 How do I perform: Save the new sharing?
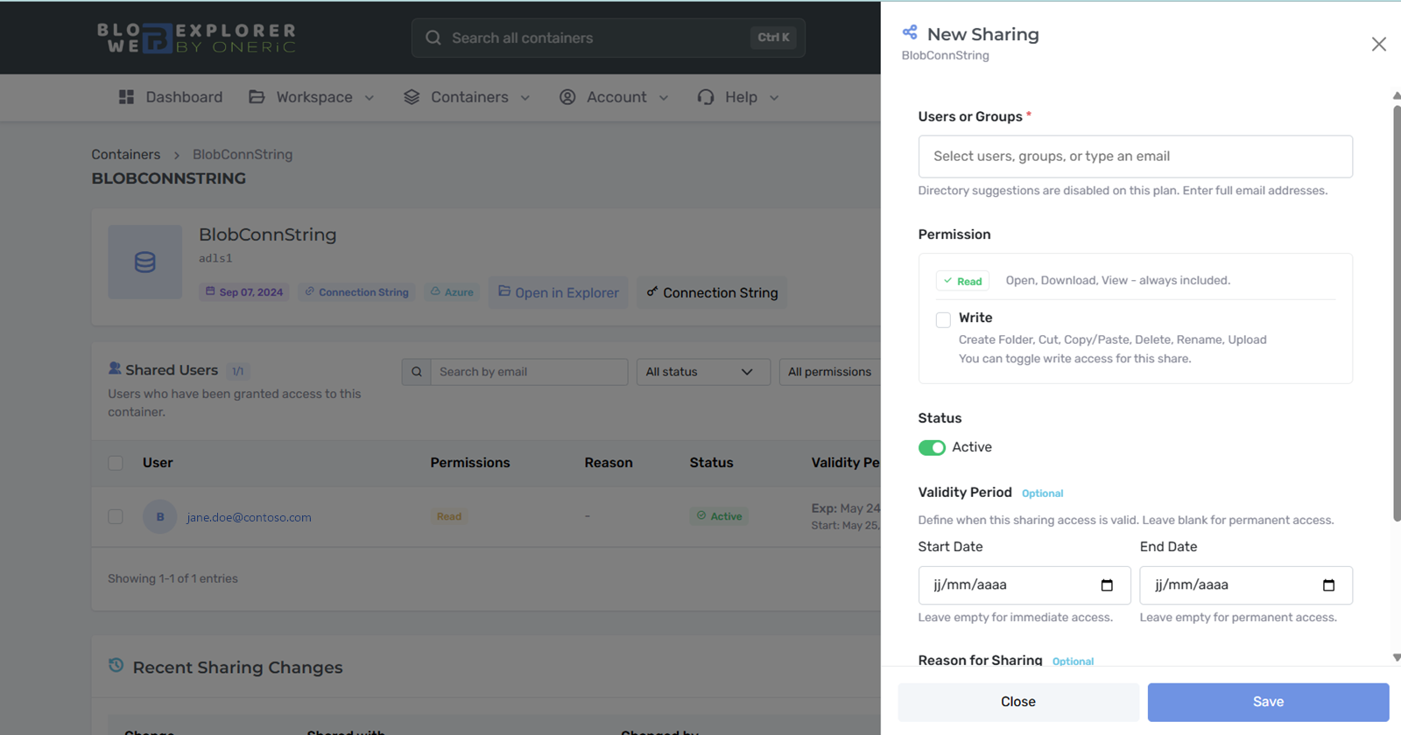click(1268, 702)
